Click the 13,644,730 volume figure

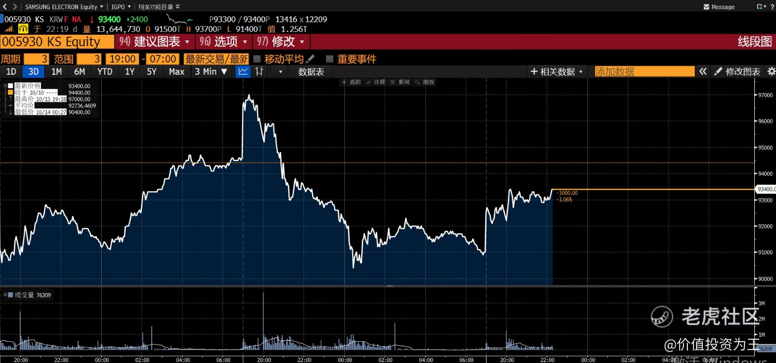click(118, 29)
